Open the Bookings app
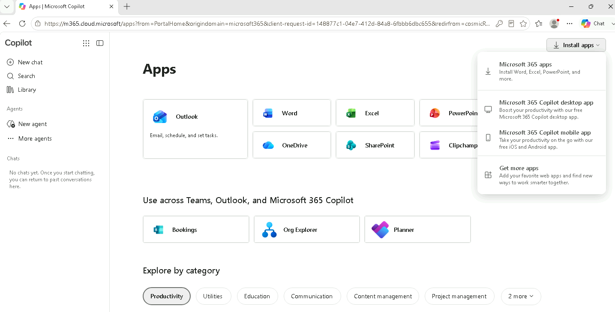The width and height of the screenshot is (615, 312). (196, 229)
